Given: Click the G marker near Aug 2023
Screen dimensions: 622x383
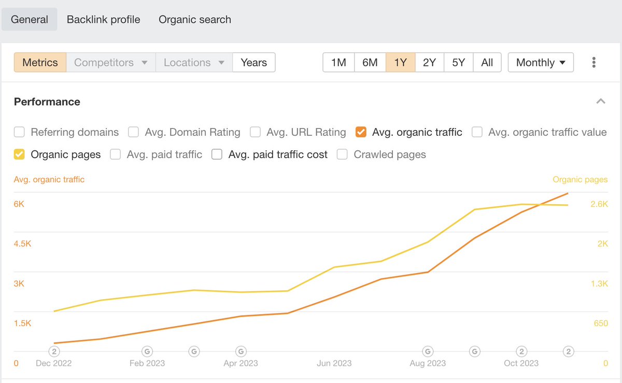Looking at the screenshot, I should pos(428,351).
